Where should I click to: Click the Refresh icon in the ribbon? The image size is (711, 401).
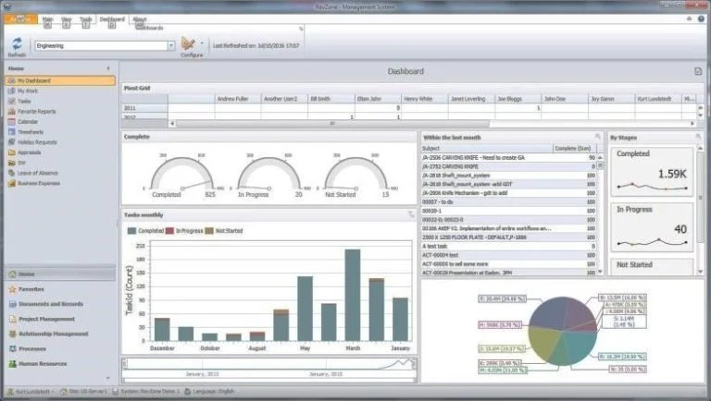[17, 43]
